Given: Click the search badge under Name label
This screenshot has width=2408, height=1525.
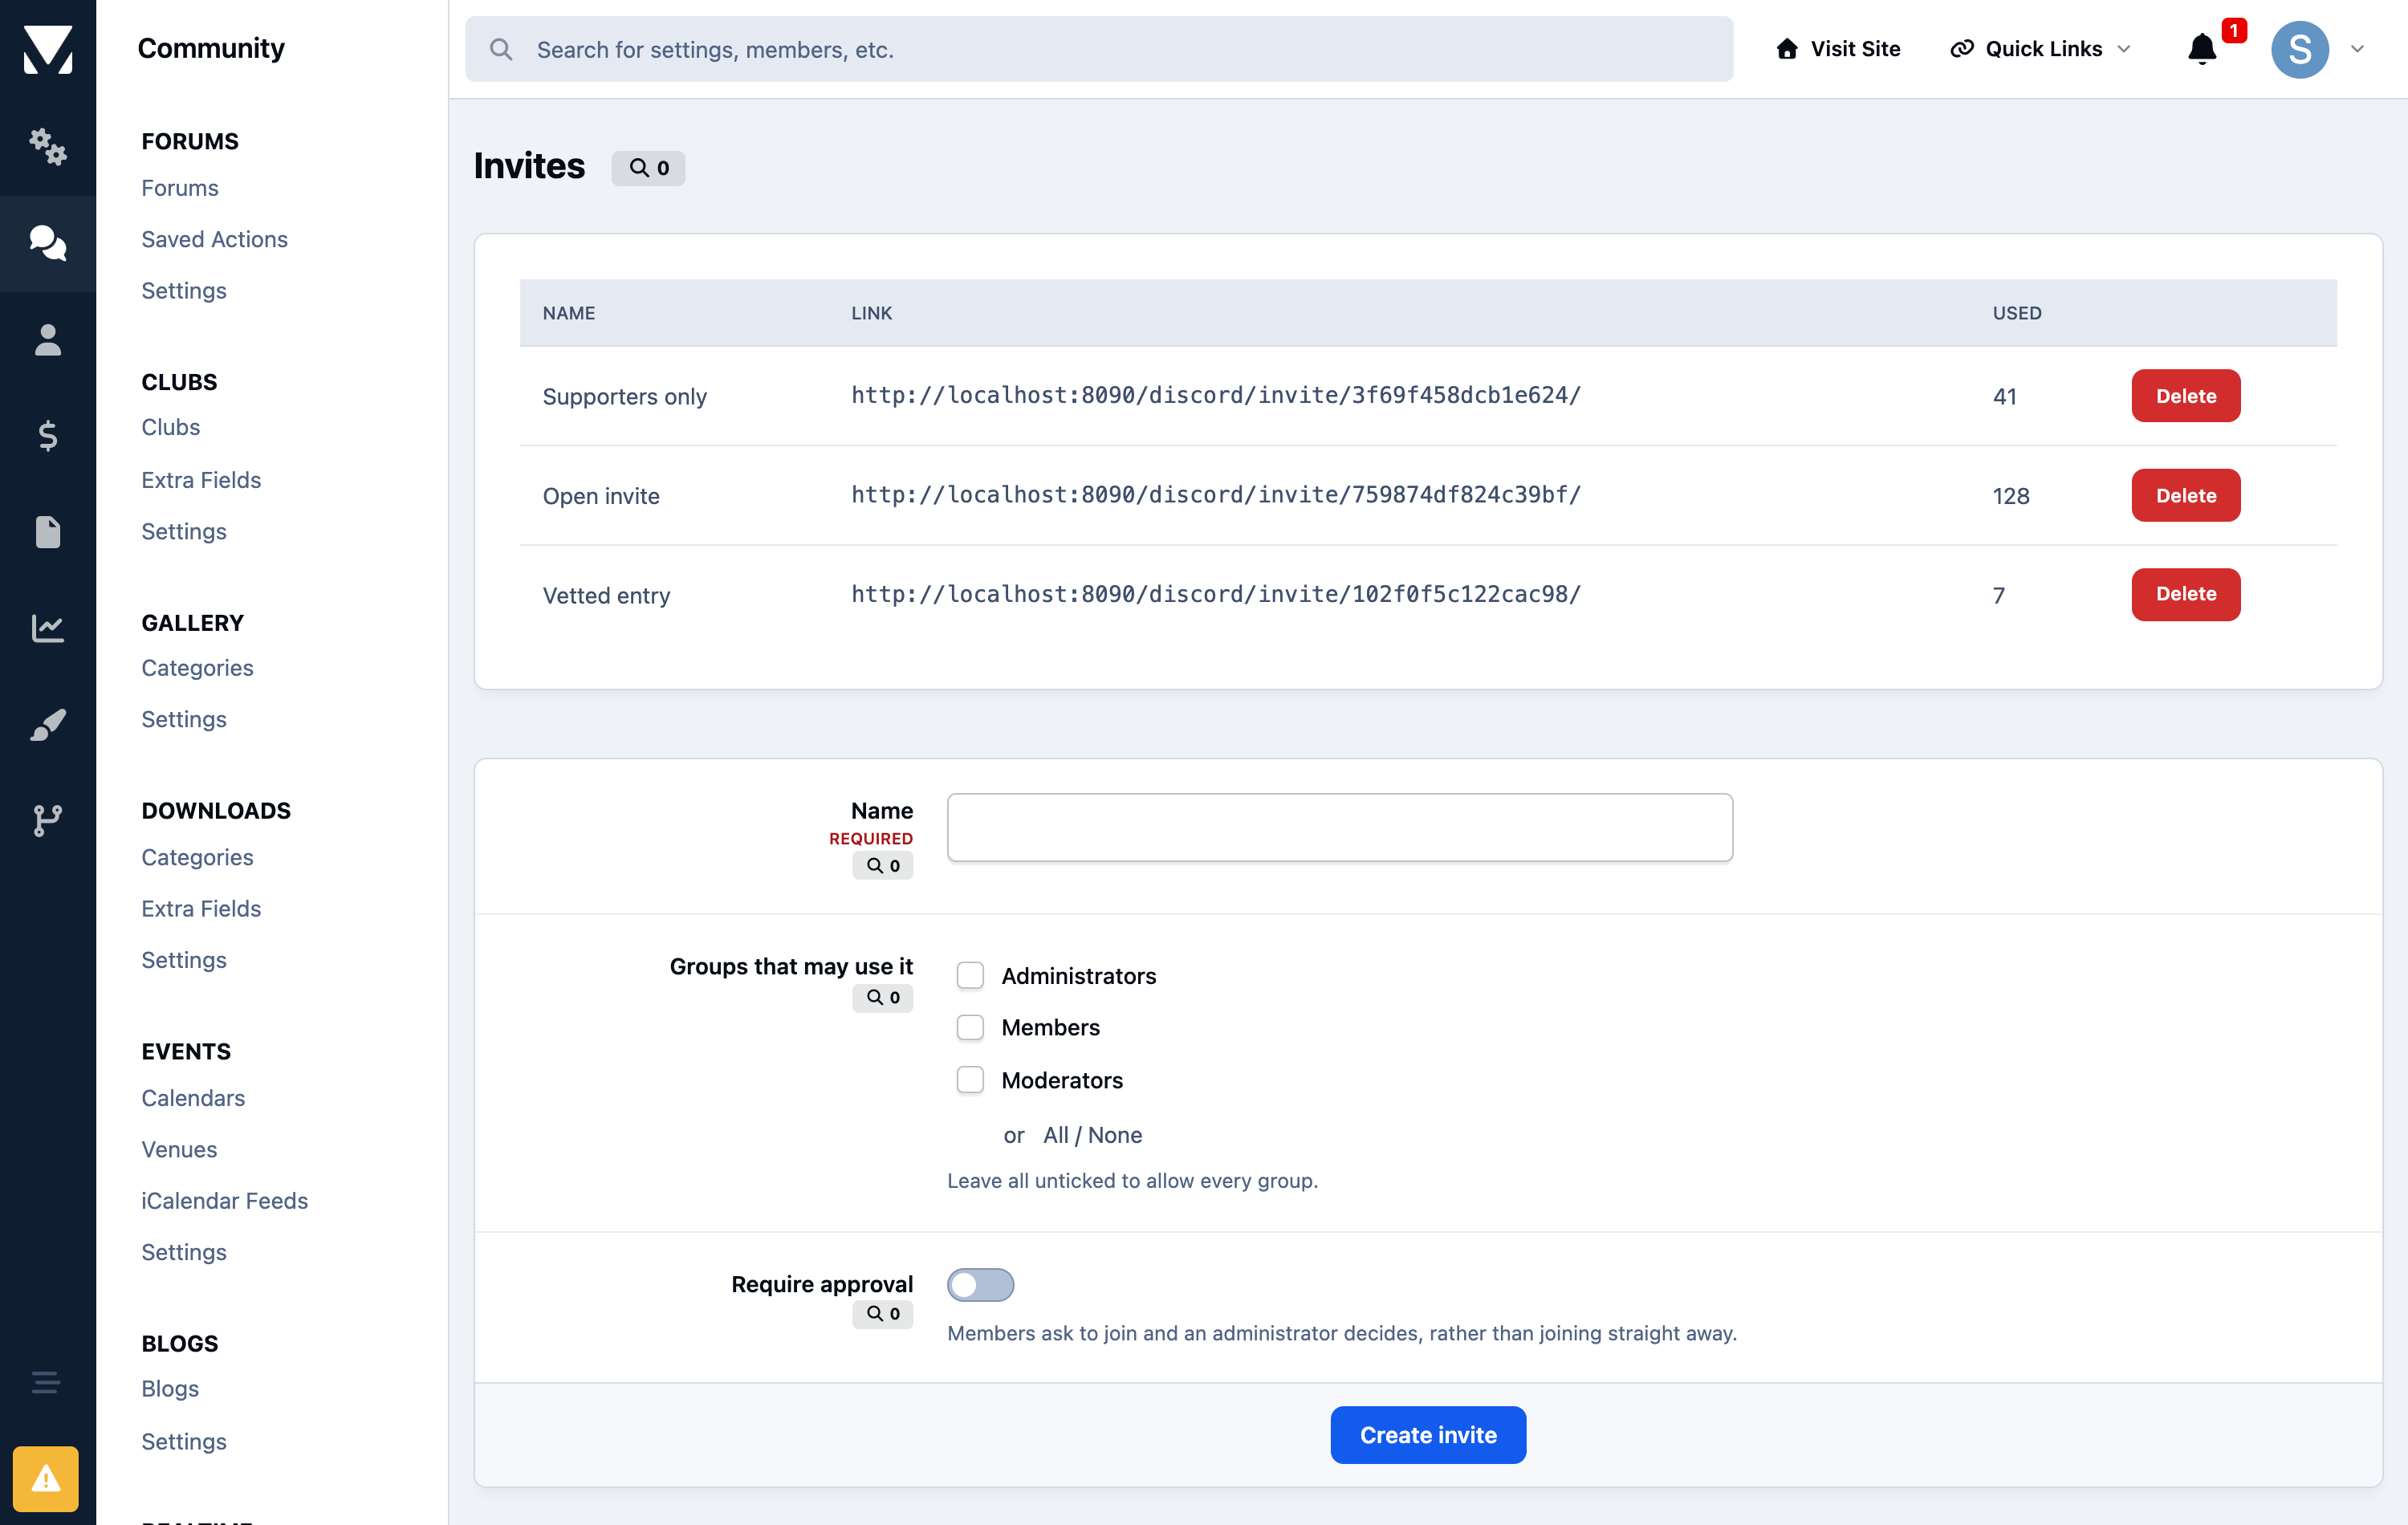Looking at the screenshot, I should click(882, 866).
